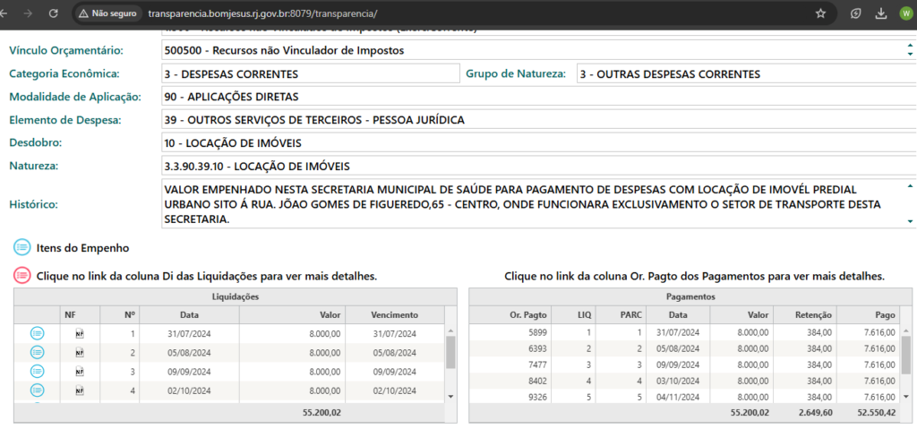Click payment date 03/10/2024
The height and width of the screenshot is (429, 917).
pyautogui.click(x=679, y=381)
